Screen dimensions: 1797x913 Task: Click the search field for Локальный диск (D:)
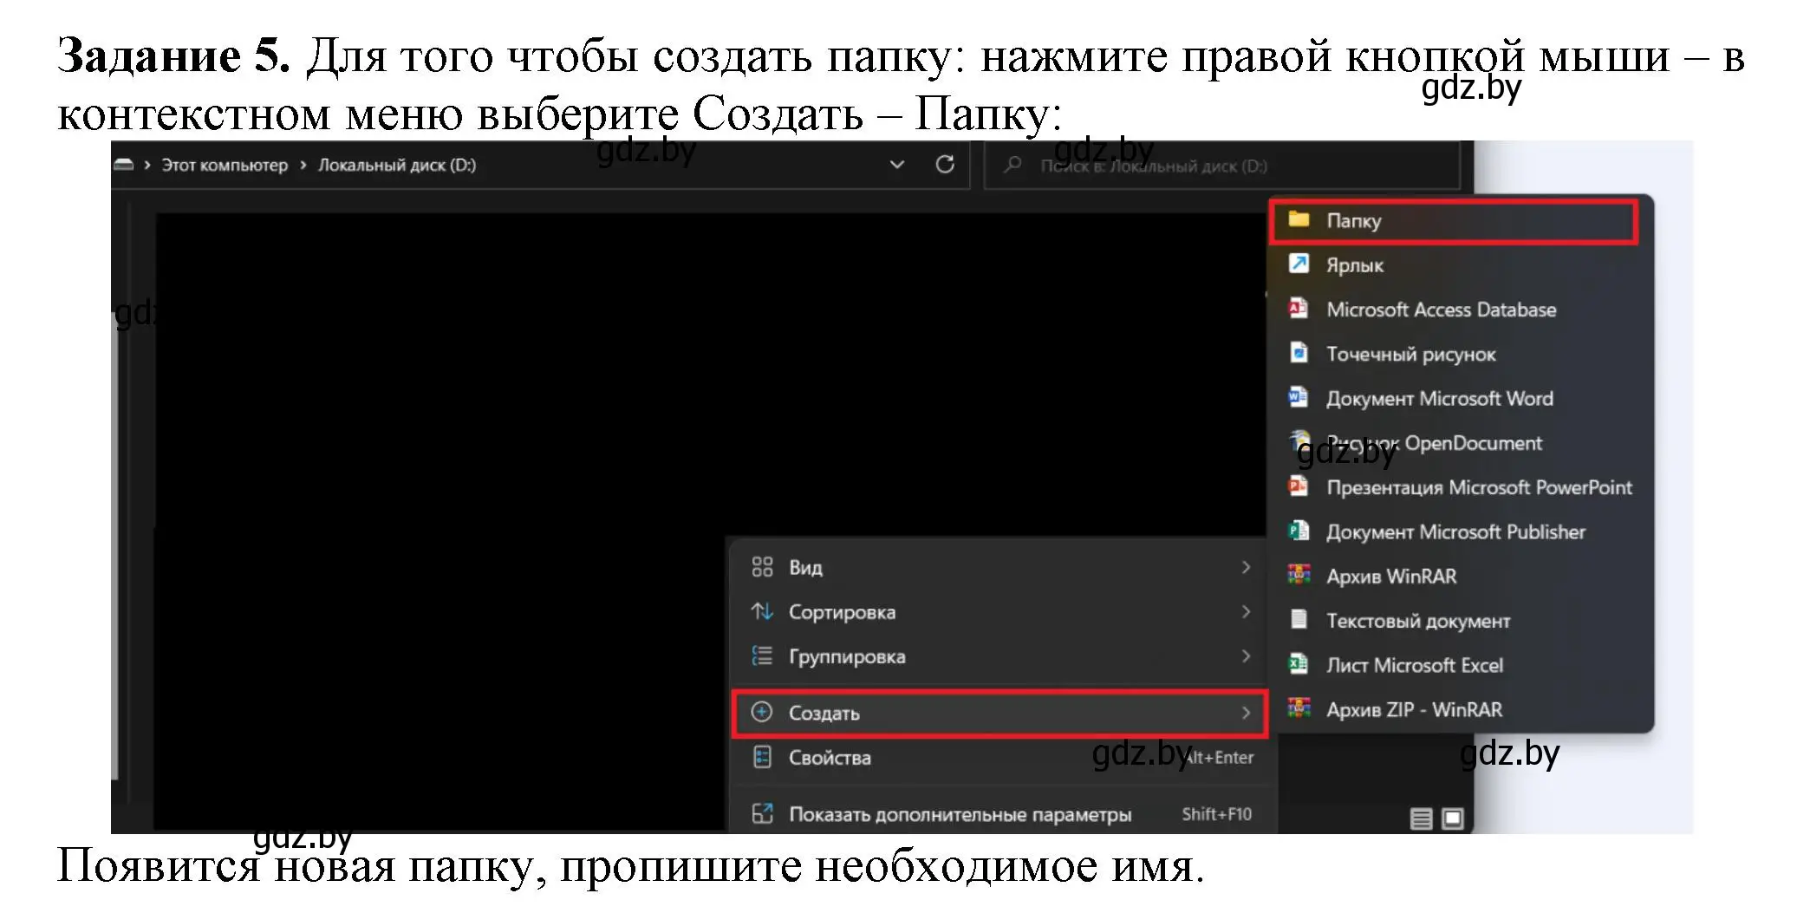1222,166
